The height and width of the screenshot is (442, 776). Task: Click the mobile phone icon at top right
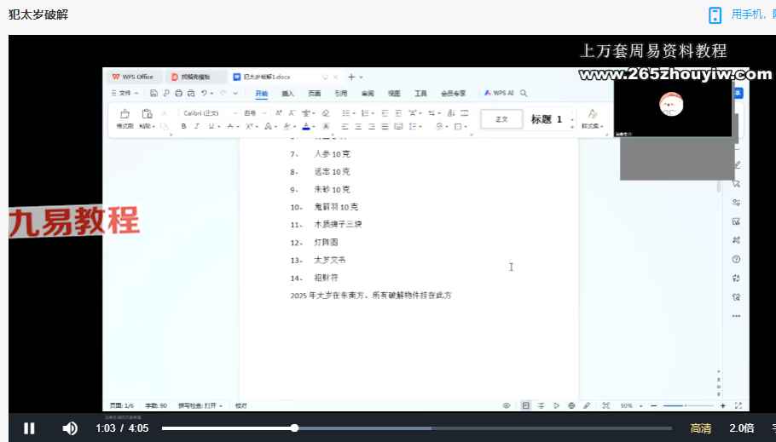715,15
